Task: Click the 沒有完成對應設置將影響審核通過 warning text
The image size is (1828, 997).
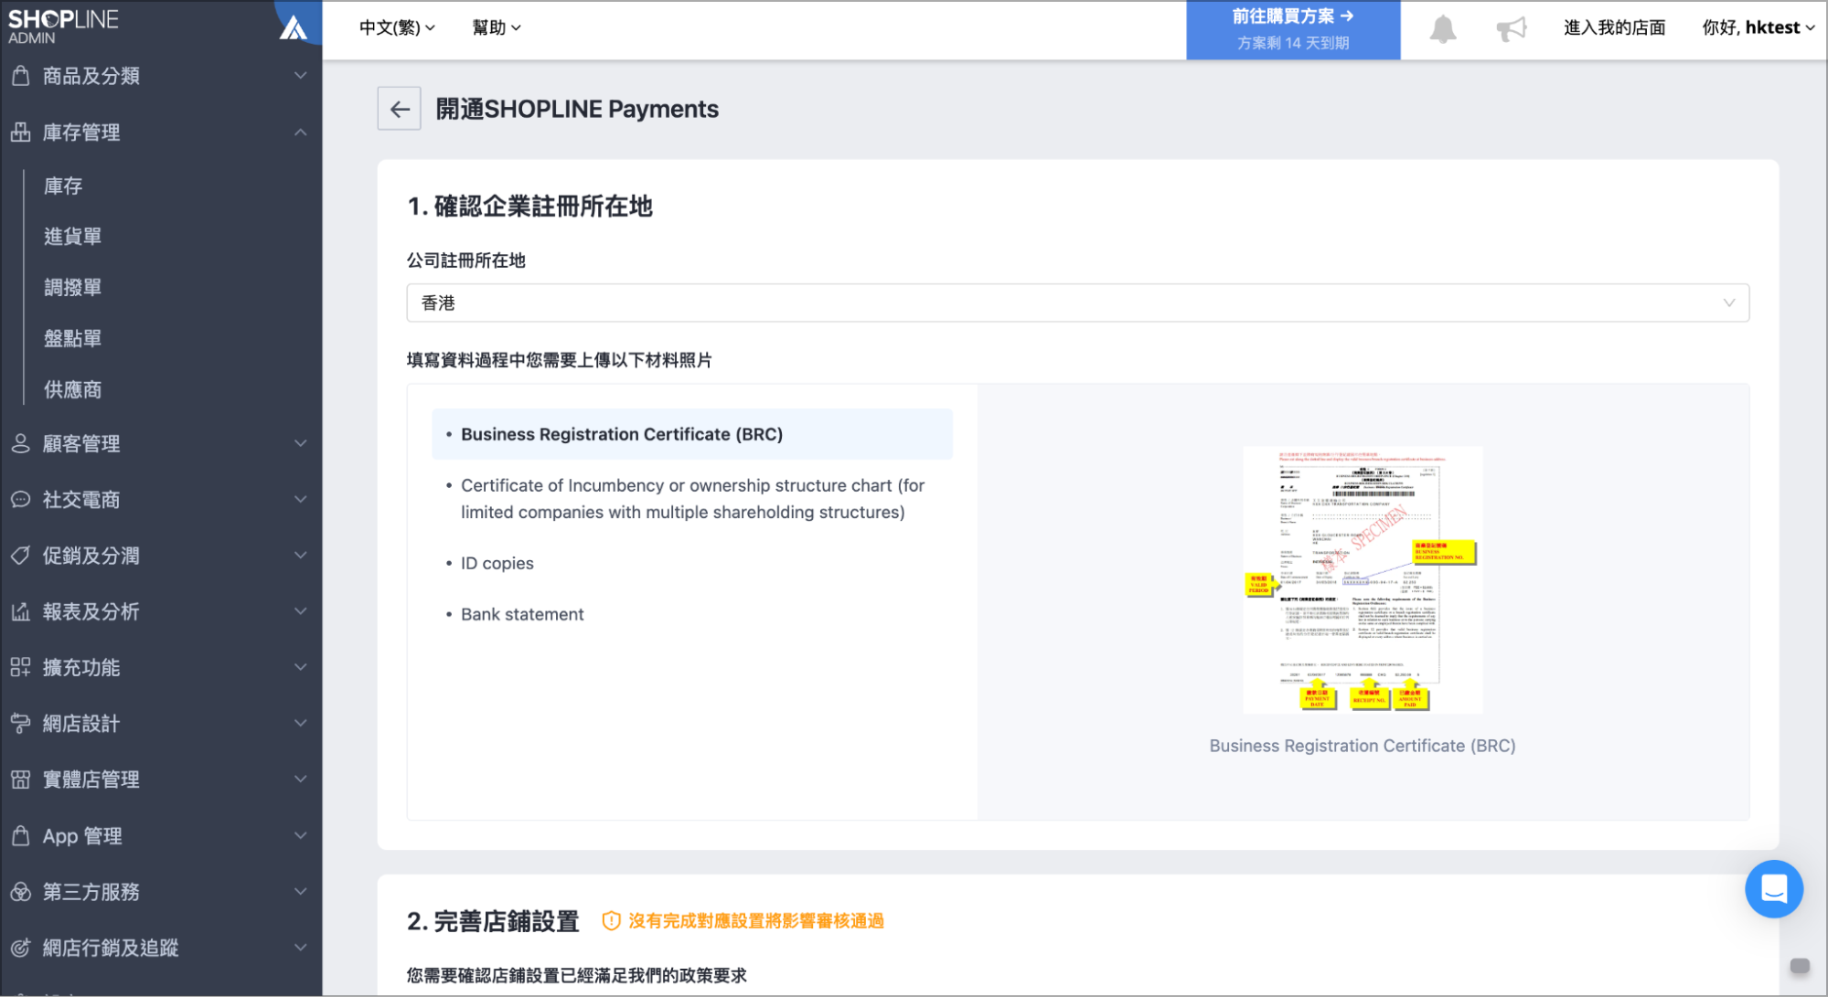Action: [756, 921]
